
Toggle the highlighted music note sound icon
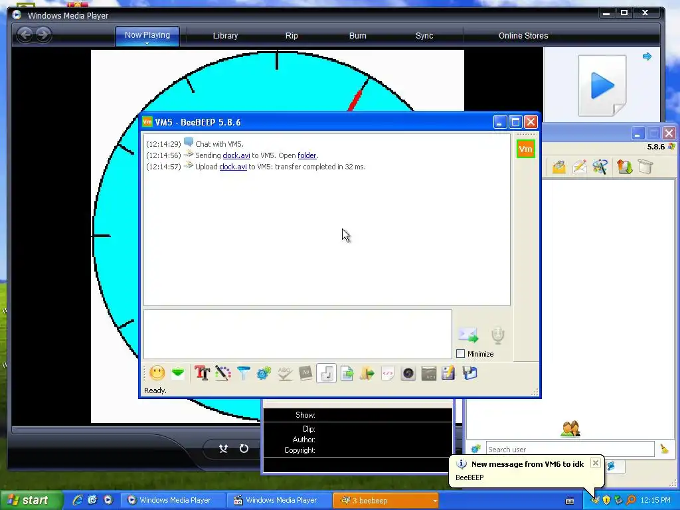(x=326, y=373)
